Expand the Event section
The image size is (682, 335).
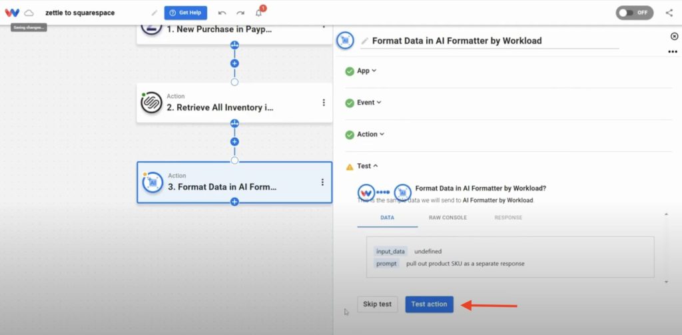[369, 103]
